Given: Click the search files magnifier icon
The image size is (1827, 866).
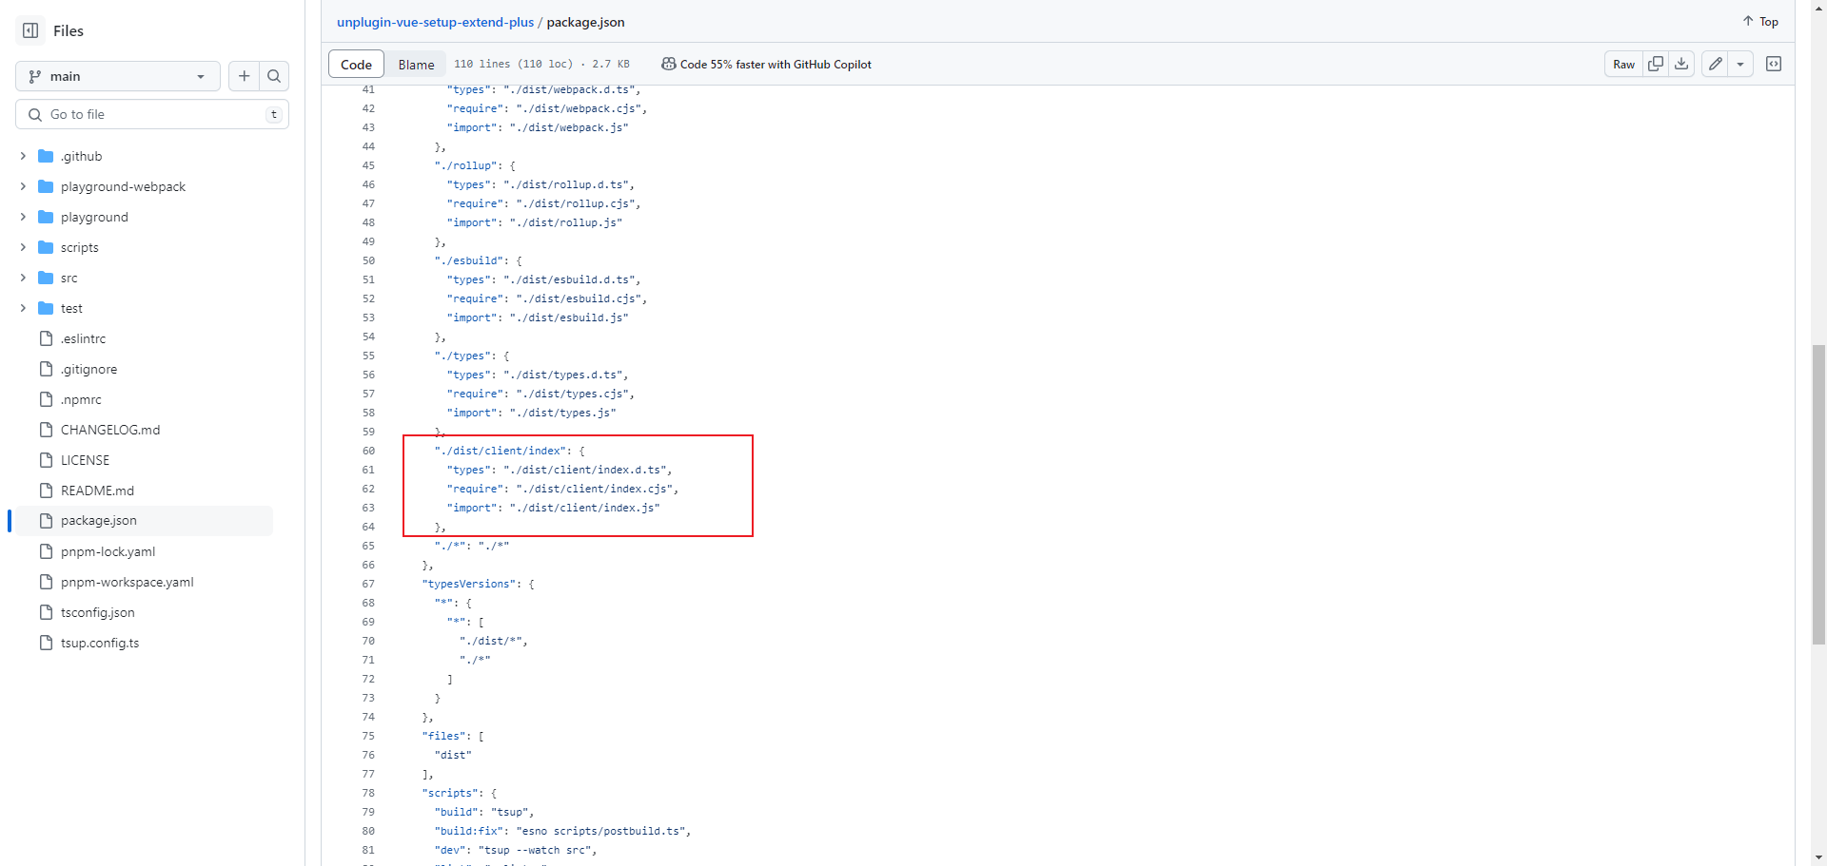Looking at the screenshot, I should pyautogui.click(x=274, y=76).
